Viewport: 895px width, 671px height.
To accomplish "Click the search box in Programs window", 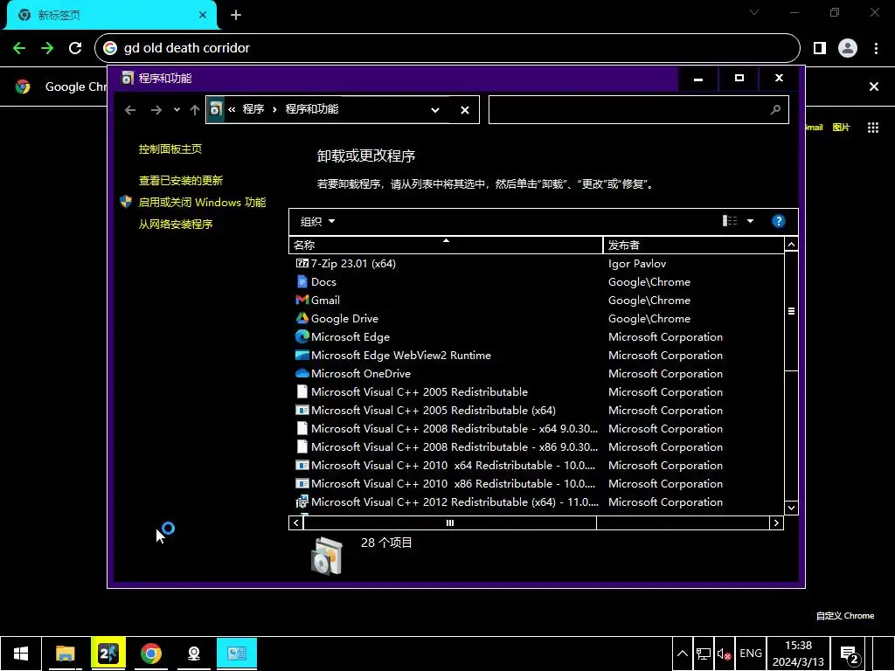I will click(639, 109).
